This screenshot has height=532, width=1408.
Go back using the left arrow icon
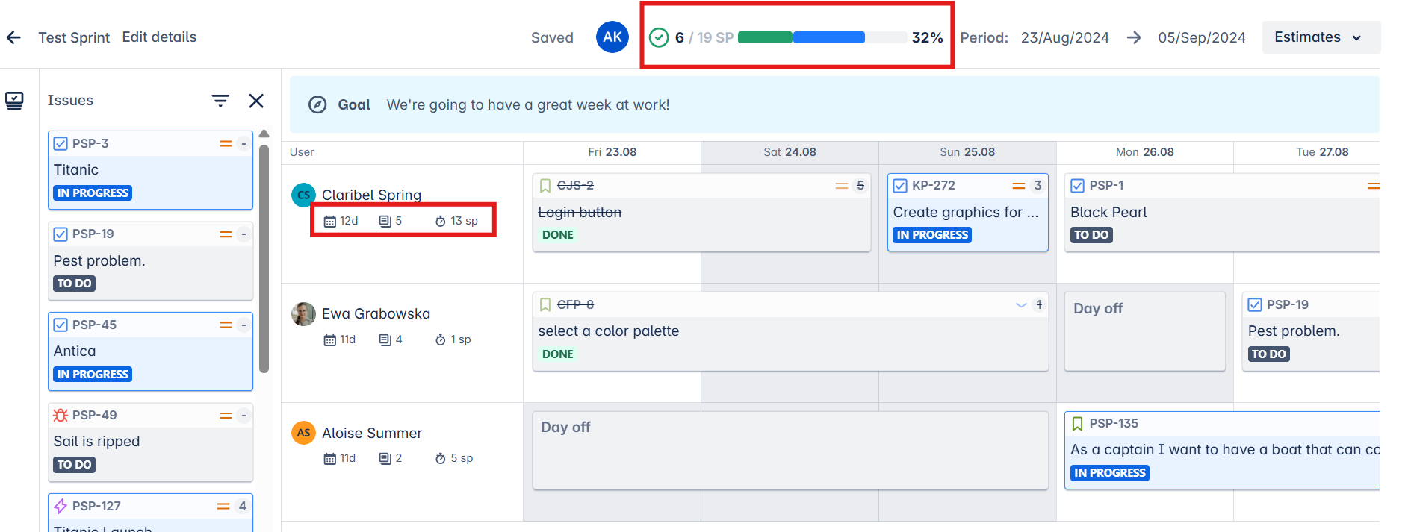(13, 37)
